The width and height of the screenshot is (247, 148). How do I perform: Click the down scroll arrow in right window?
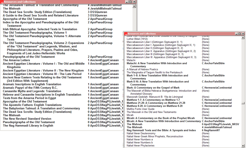coord(243,146)
